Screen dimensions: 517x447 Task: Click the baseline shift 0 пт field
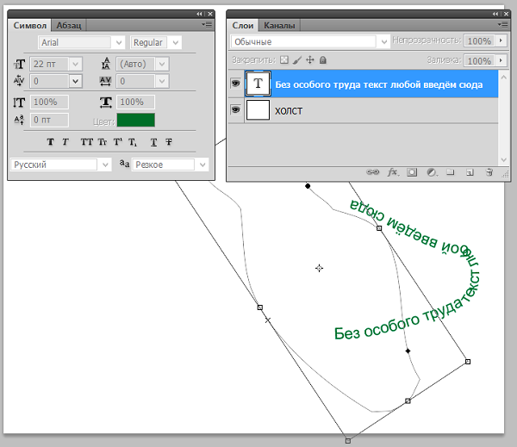(49, 120)
